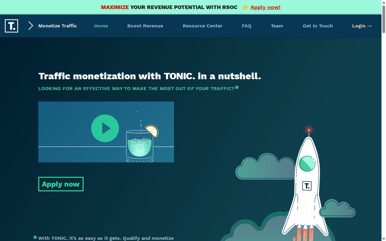Open the Team page

[x=277, y=26]
